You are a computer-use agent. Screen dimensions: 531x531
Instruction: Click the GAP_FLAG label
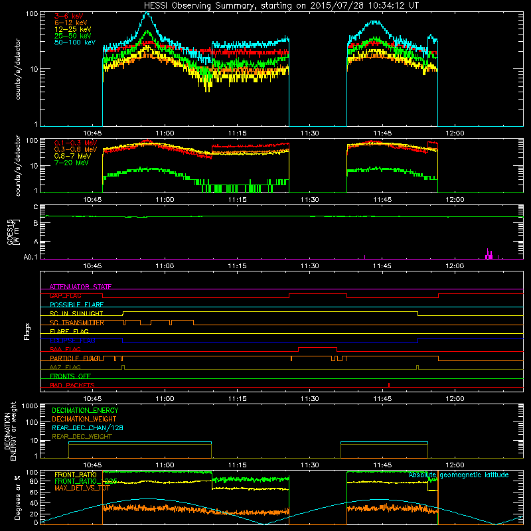(x=65, y=295)
